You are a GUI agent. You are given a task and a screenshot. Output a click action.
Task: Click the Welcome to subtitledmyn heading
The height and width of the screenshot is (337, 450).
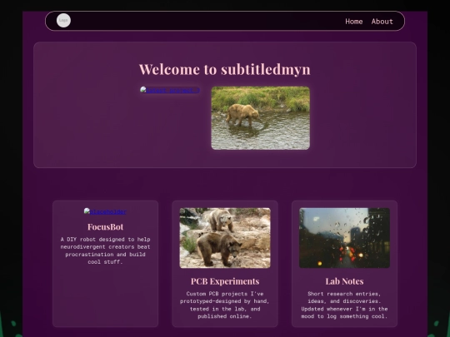click(x=225, y=70)
